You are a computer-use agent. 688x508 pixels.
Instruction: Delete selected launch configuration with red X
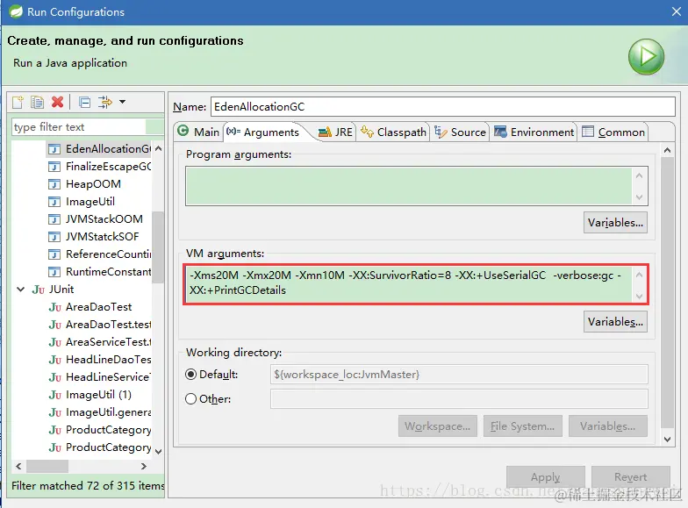57,102
